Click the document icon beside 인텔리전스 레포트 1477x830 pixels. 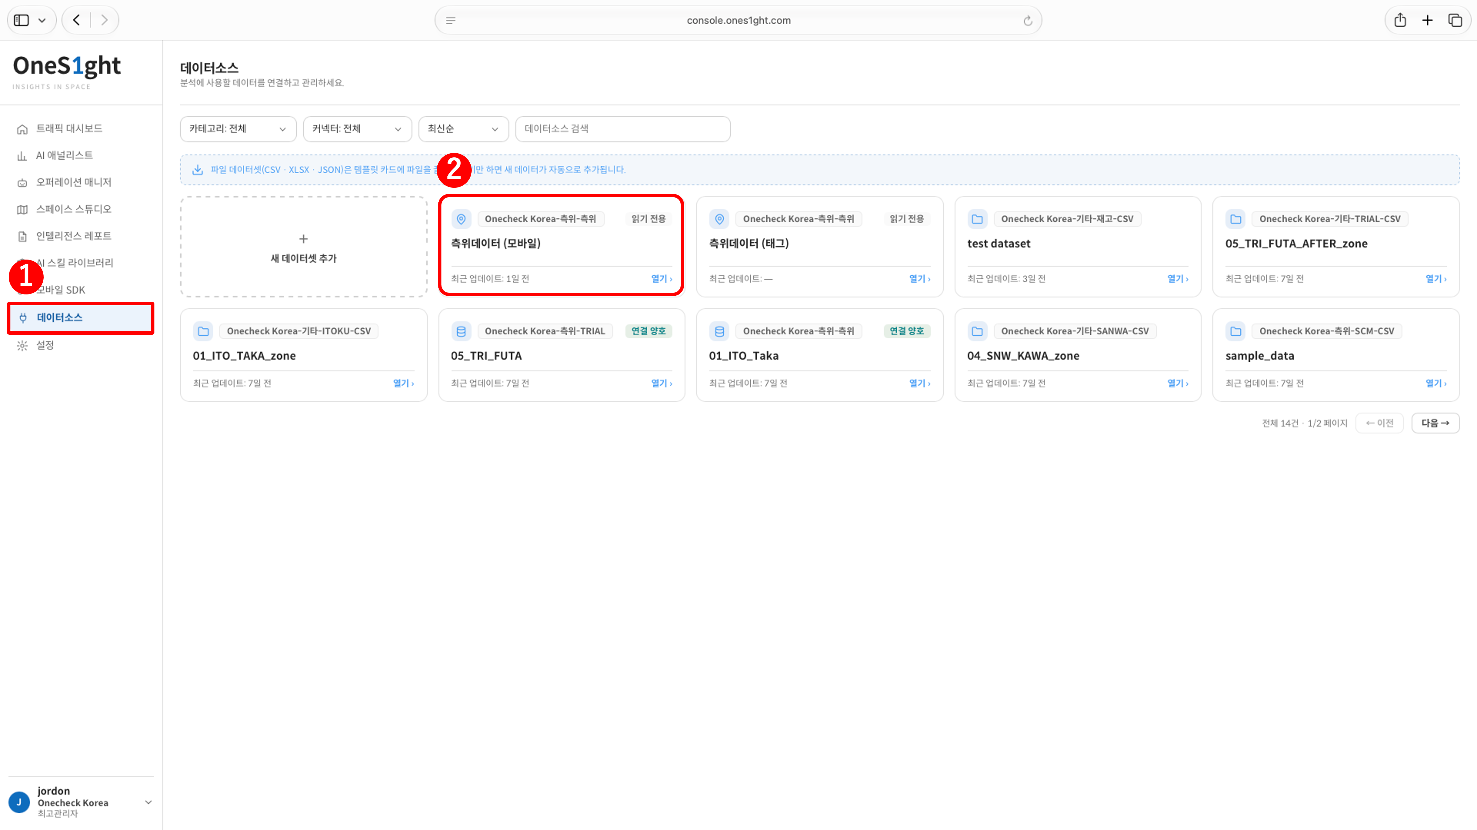(22, 236)
